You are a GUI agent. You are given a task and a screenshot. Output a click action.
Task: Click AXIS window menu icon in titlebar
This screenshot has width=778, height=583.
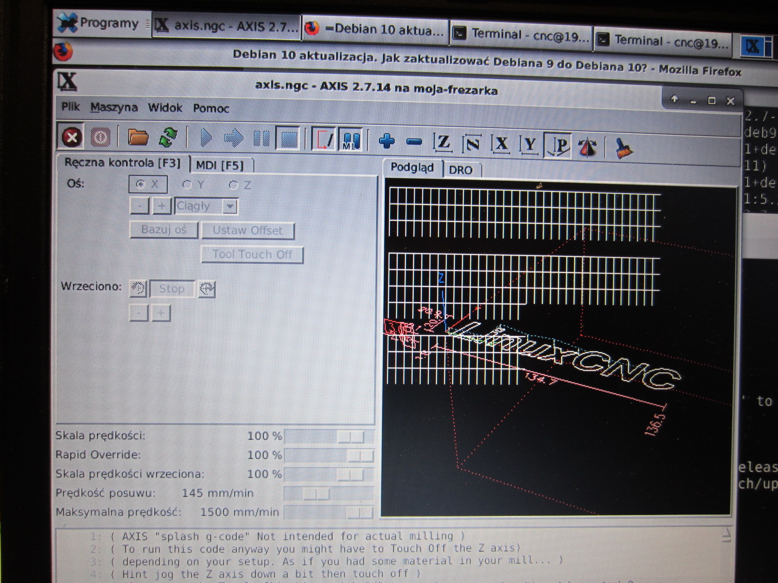click(67, 82)
